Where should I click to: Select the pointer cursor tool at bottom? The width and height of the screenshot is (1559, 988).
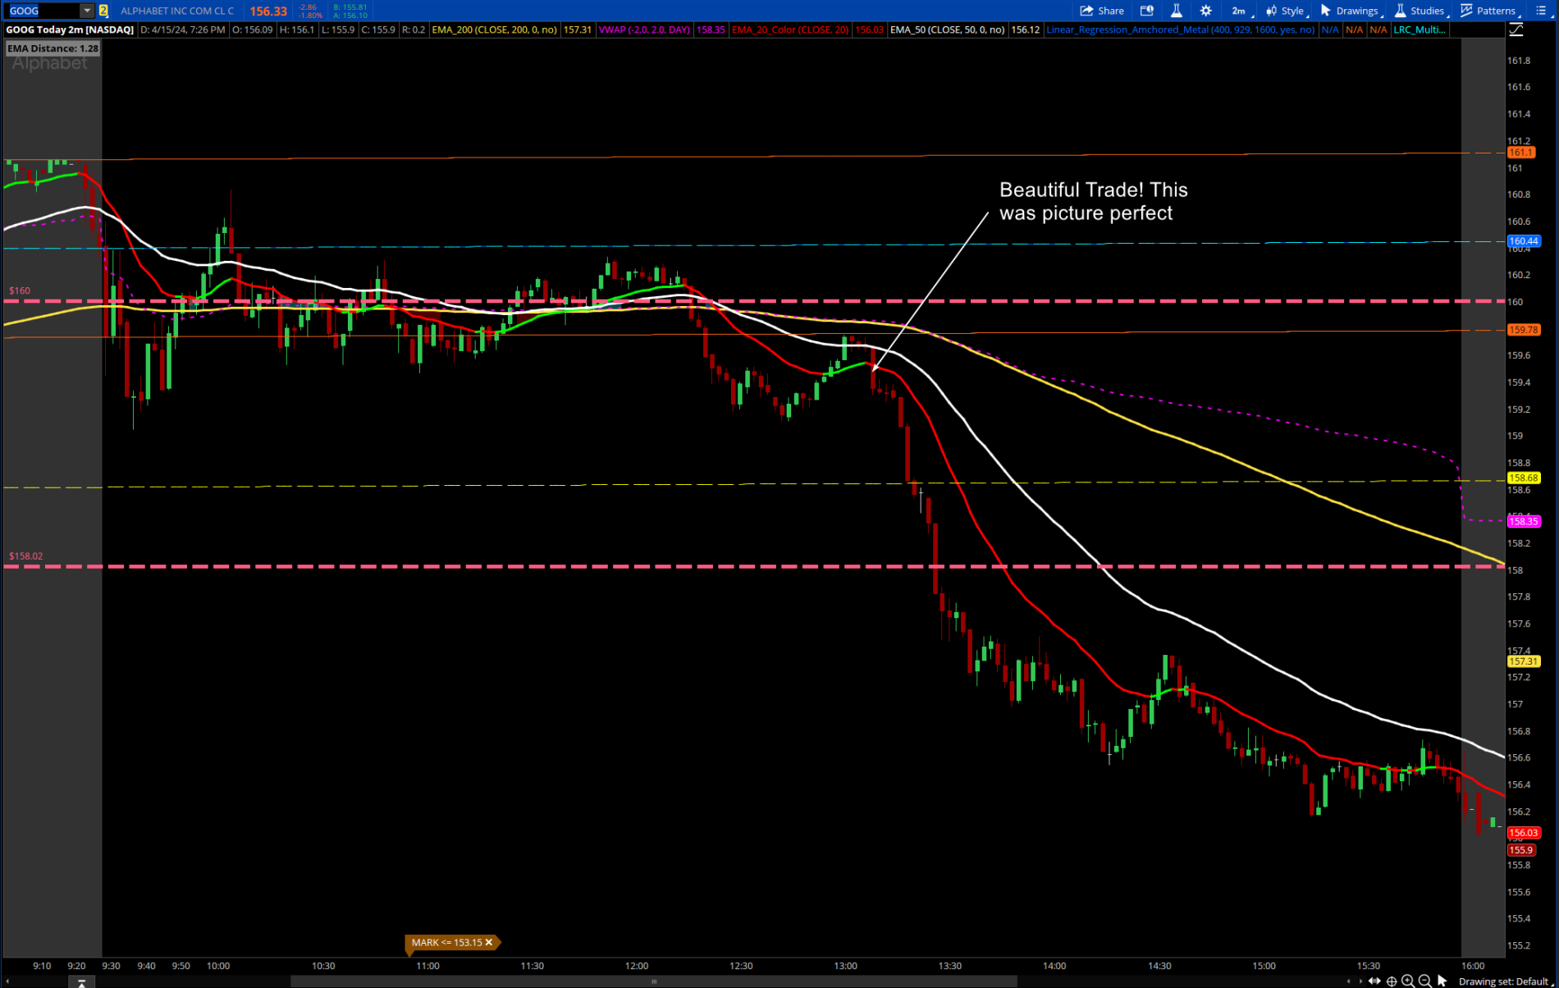(x=1442, y=981)
